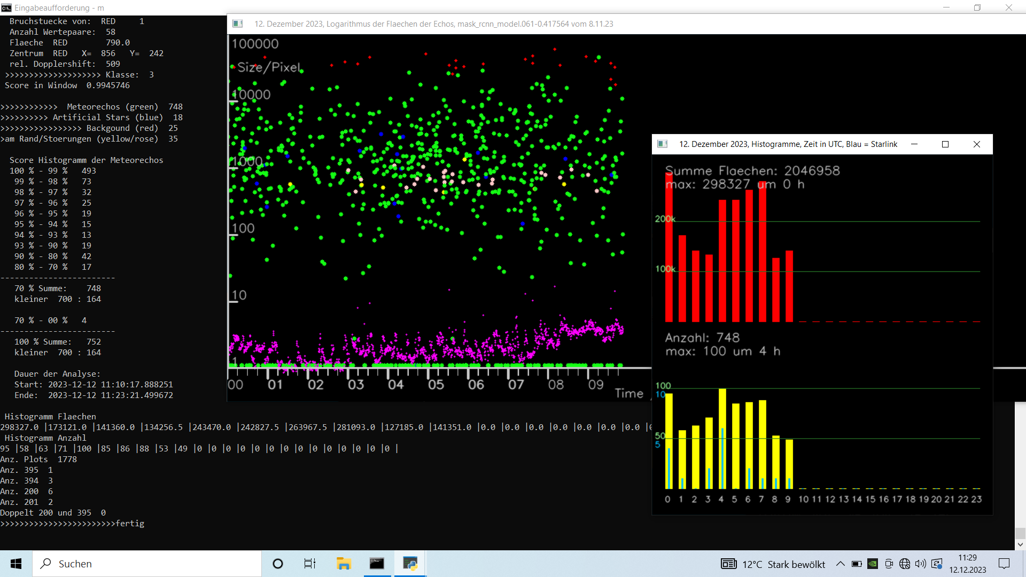This screenshot has height=577, width=1026.
Task: Show hidden tray icons with the chevron
Action: pos(841,564)
